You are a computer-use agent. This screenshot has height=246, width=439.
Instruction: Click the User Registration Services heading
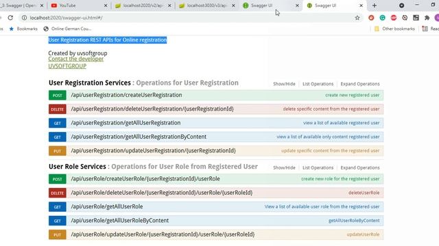pos(90,83)
